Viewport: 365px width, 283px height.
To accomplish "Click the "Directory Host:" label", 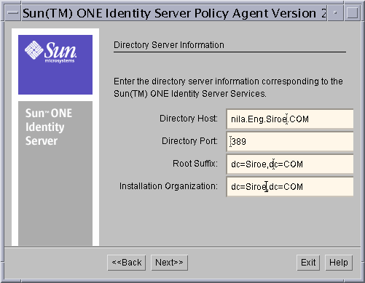I will pos(189,119).
